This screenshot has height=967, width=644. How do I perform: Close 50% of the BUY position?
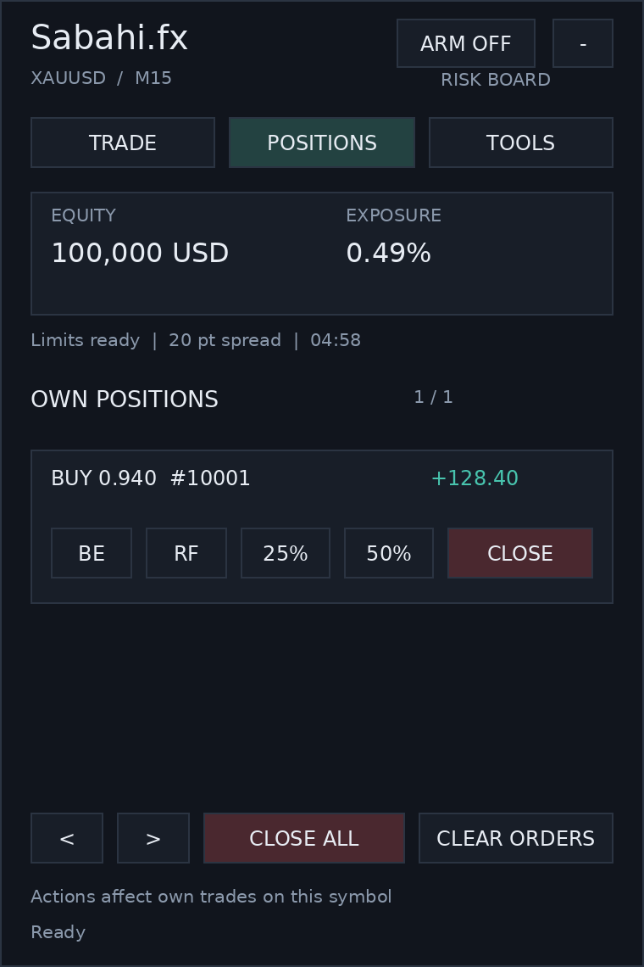(x=389, y=553)
